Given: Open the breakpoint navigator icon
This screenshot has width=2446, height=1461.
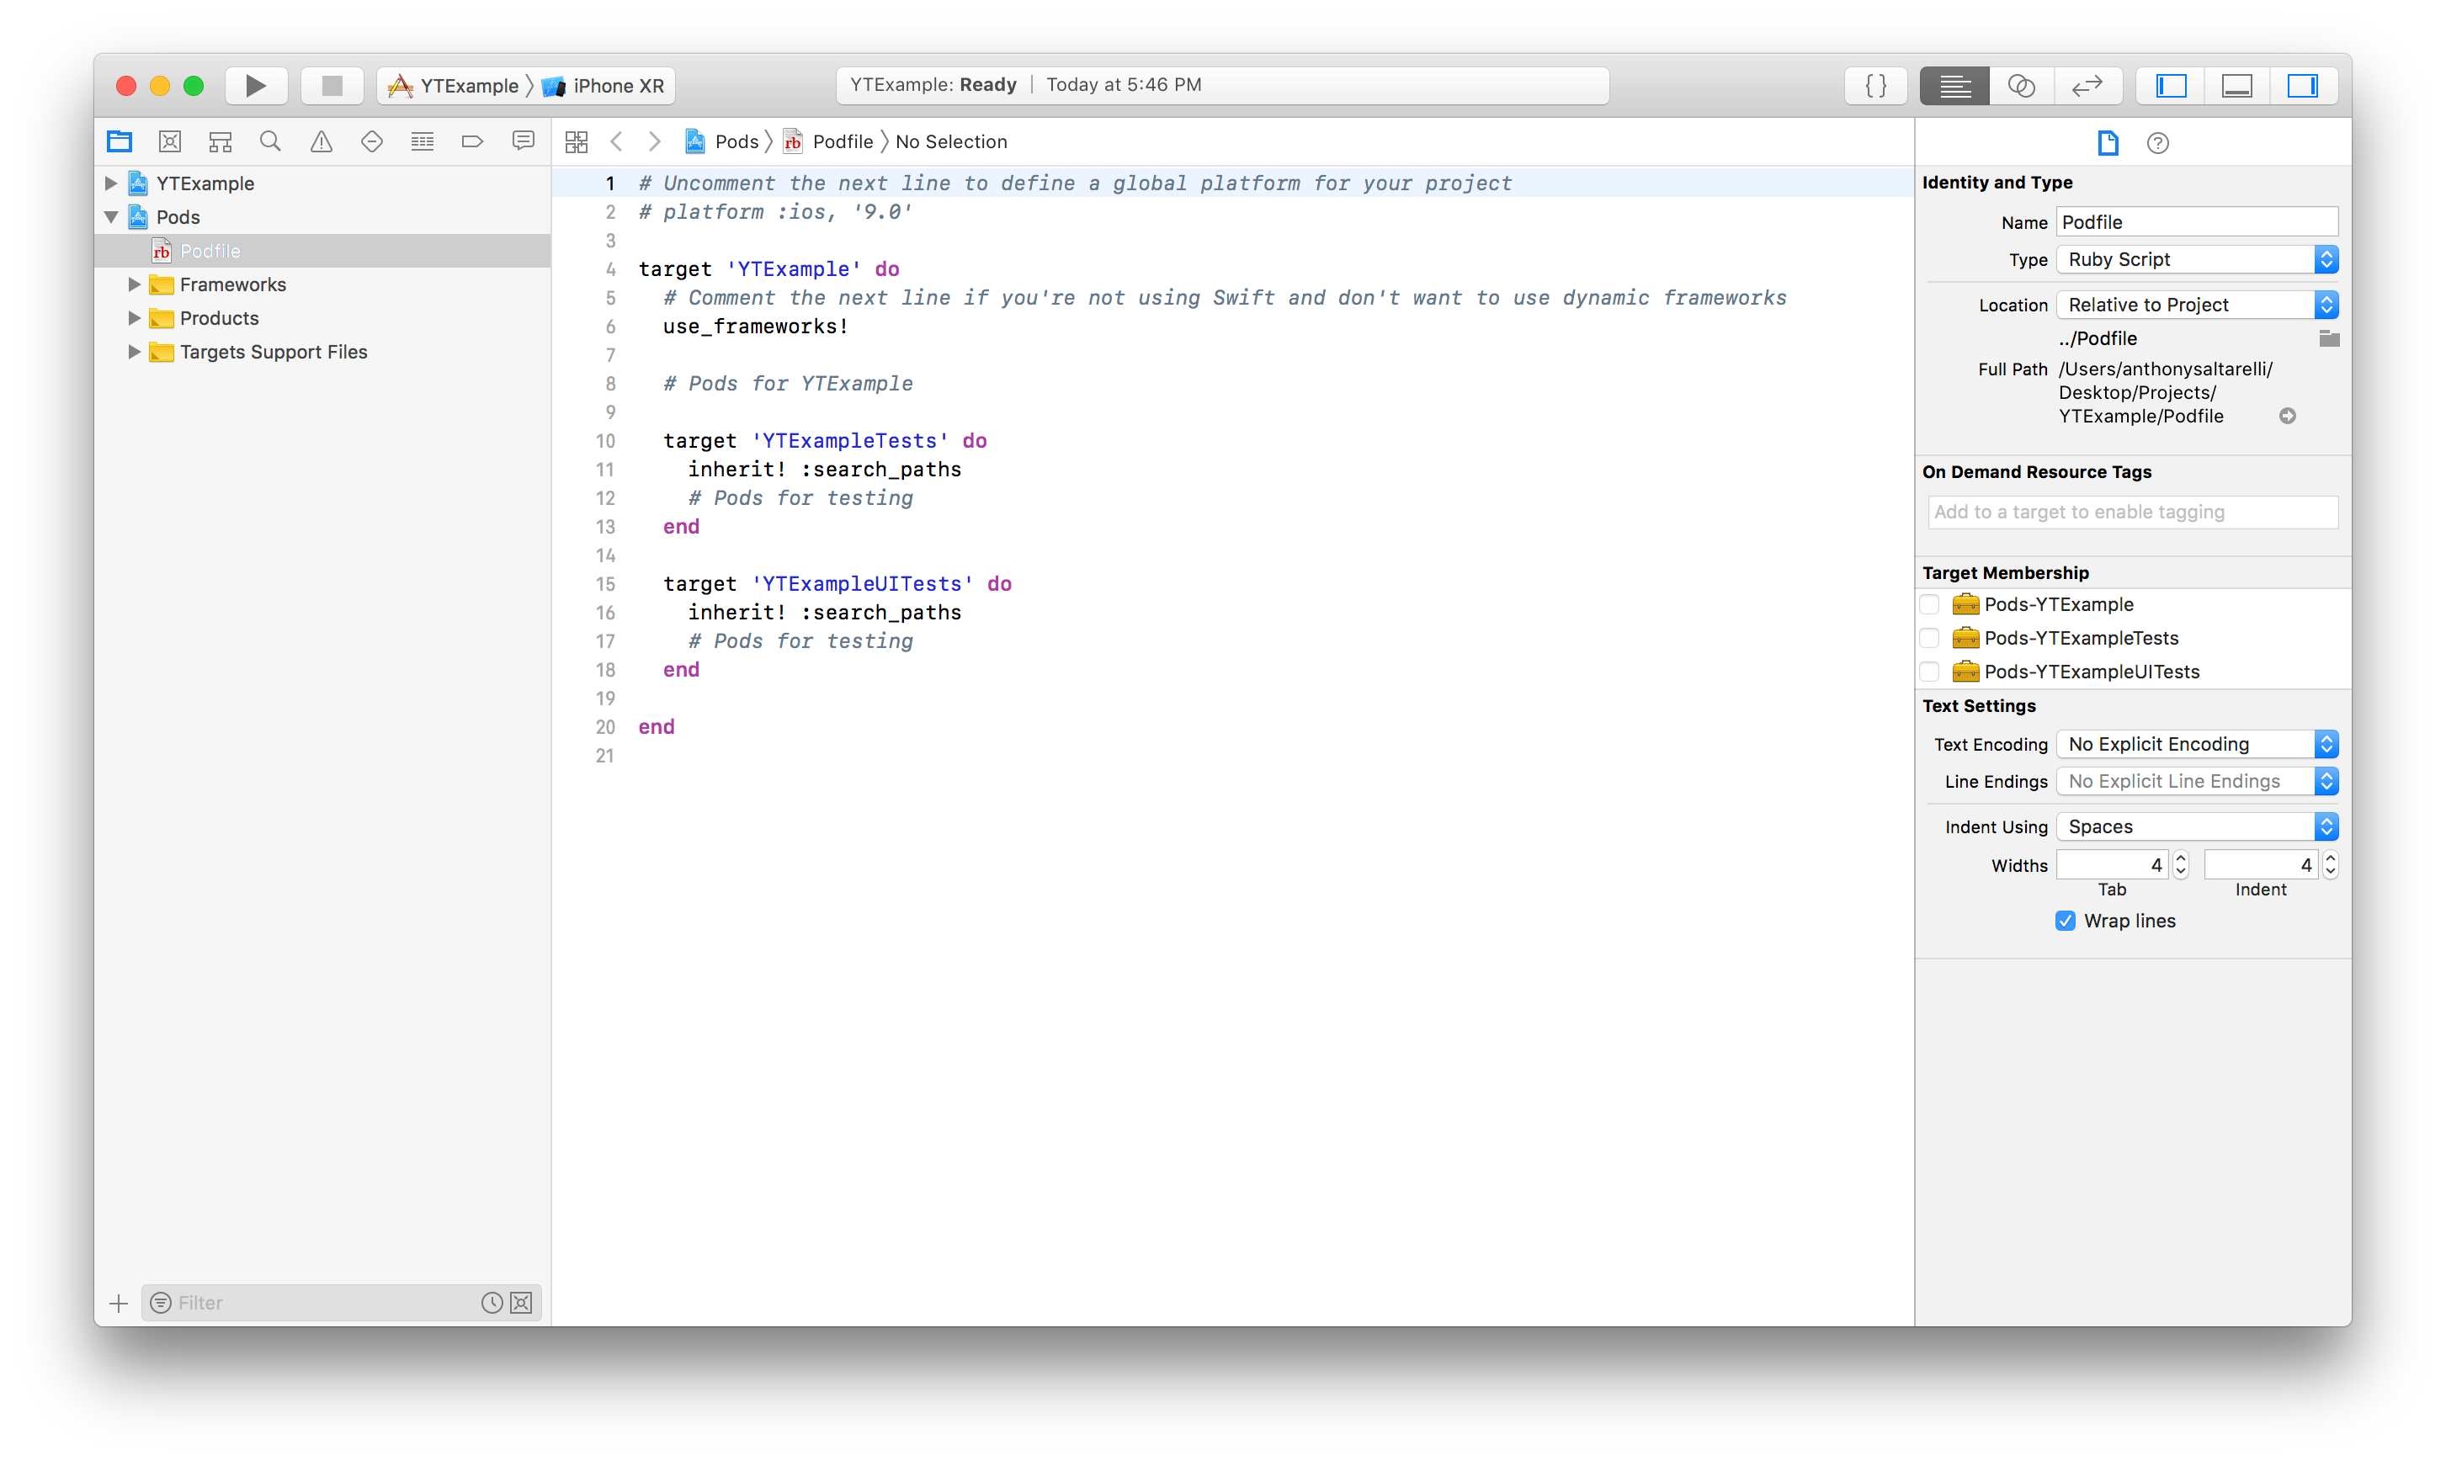Looking at the screenshot, I should 471,141.
